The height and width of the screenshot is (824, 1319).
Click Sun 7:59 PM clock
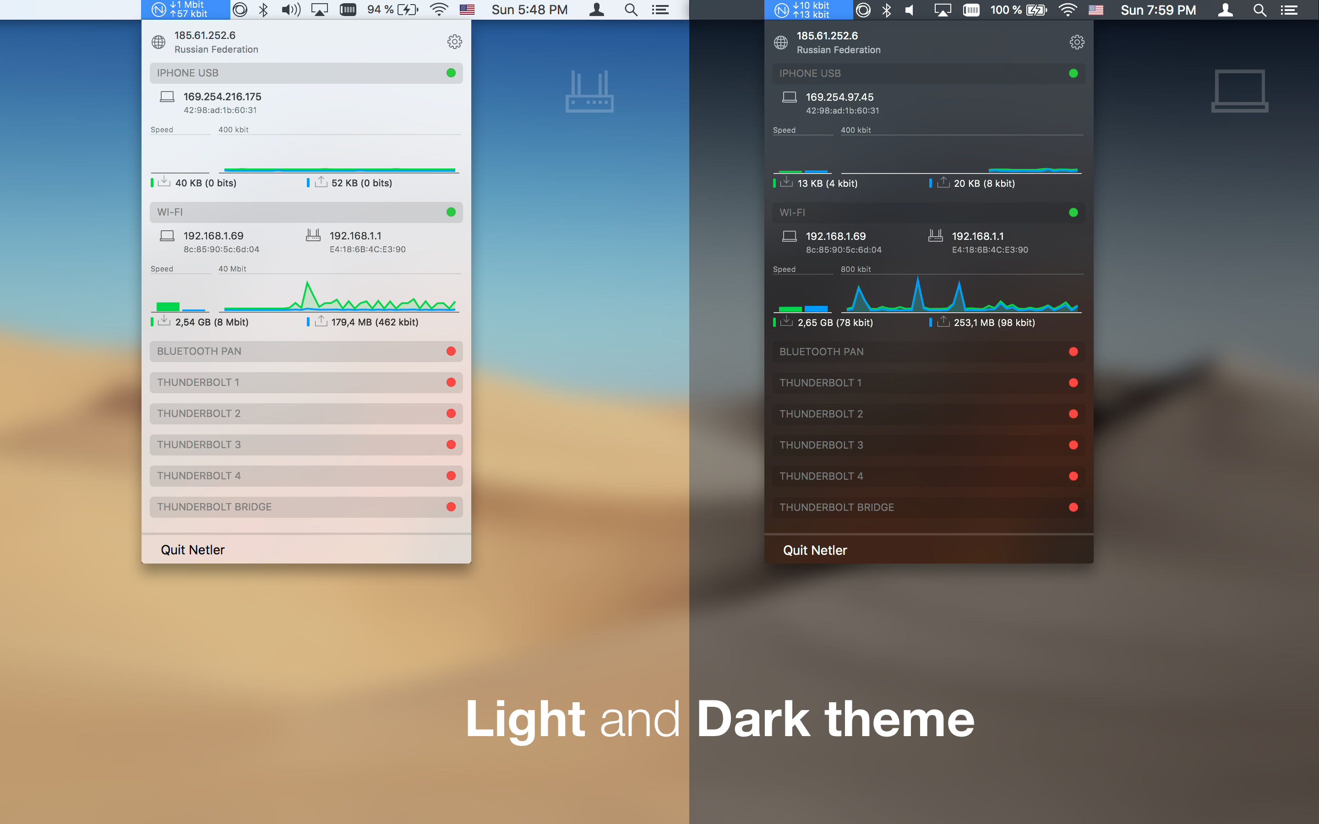1158,10
